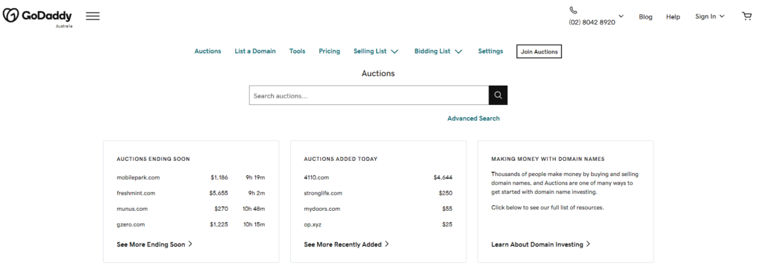Open the Tools menu item

pyautogui.click(x=297, y=51)
